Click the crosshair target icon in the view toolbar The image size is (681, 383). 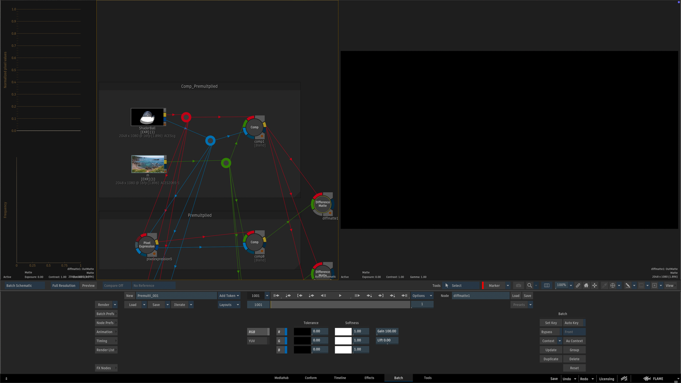pos(613,285)
